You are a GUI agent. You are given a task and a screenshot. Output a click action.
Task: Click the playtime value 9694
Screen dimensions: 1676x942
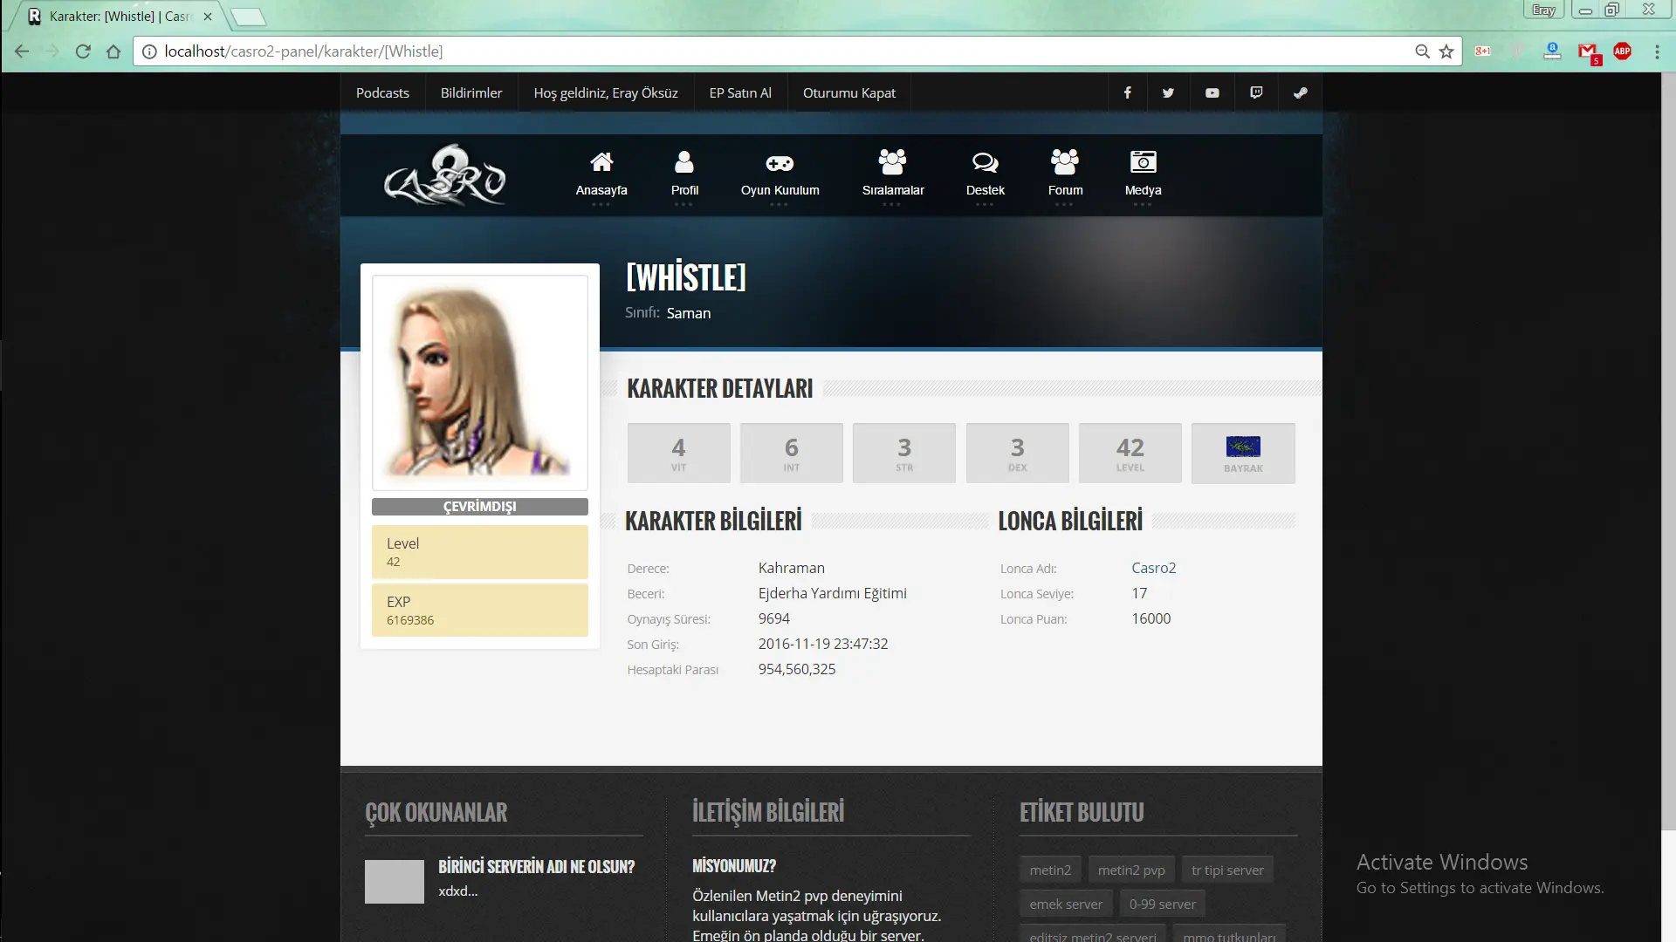pyautogui.click(x=773, y=618)
